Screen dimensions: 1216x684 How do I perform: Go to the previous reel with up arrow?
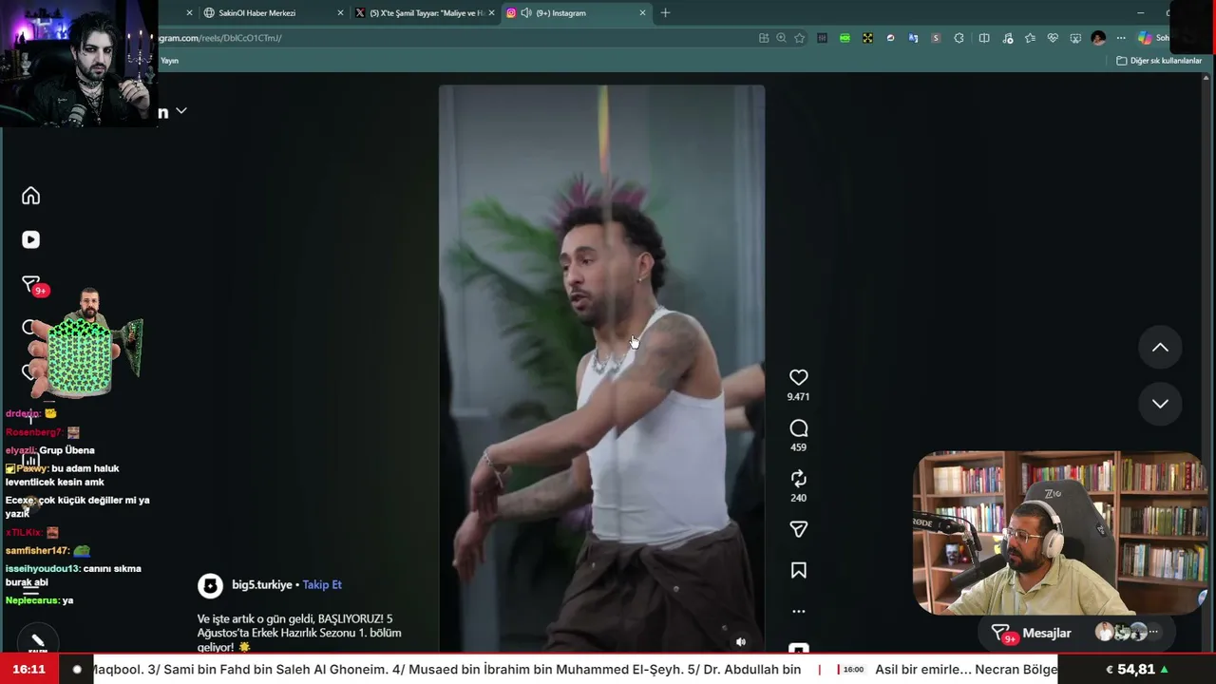[x=1160, y=348]
